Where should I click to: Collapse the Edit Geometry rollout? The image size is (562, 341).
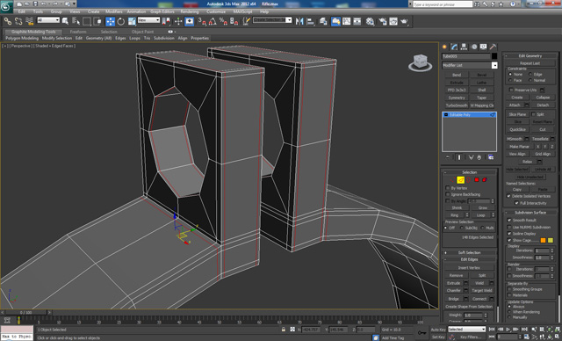pos(530,56)
